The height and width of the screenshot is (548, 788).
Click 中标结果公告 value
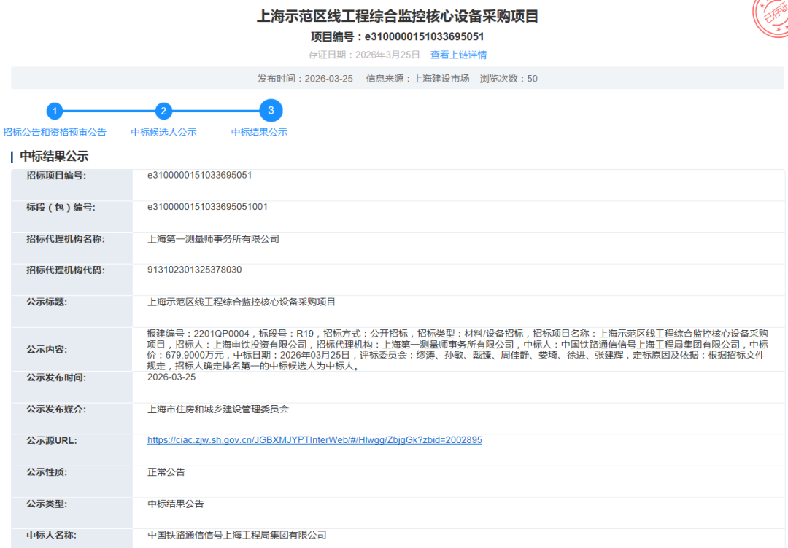point(175,504)
